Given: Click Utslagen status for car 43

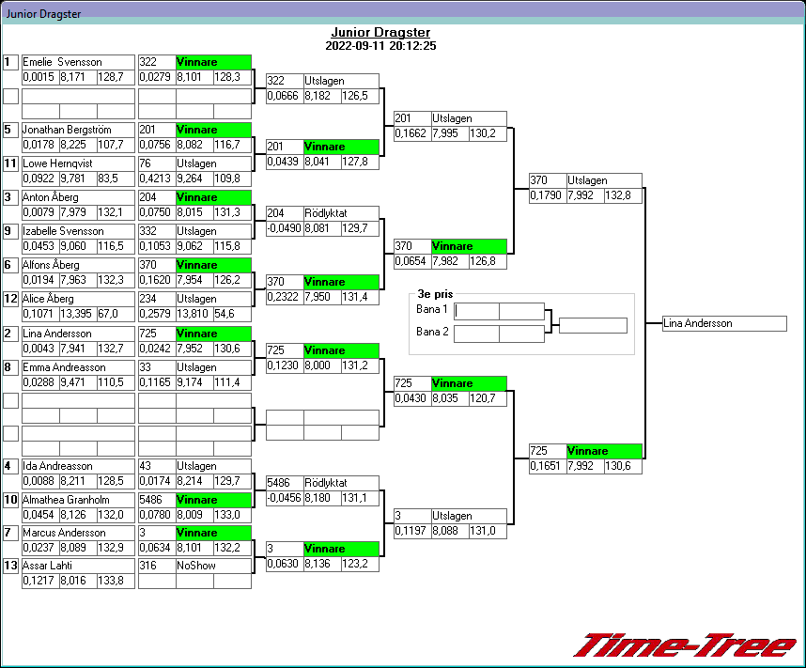Looking at the screenshot, I should 213,466.
